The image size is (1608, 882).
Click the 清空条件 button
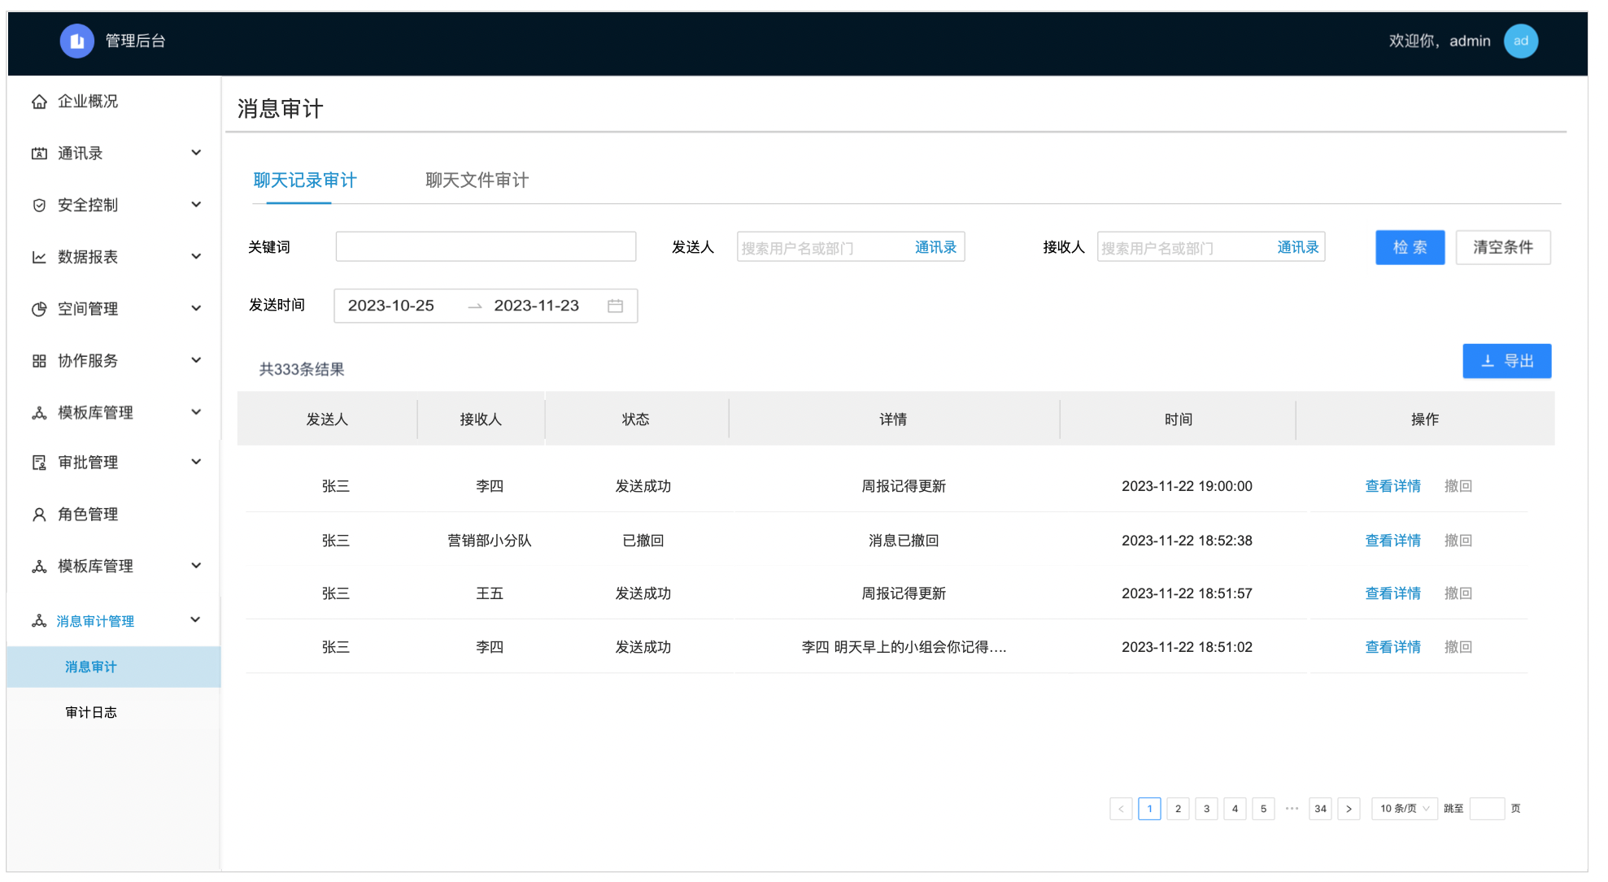pos(1502,248)
